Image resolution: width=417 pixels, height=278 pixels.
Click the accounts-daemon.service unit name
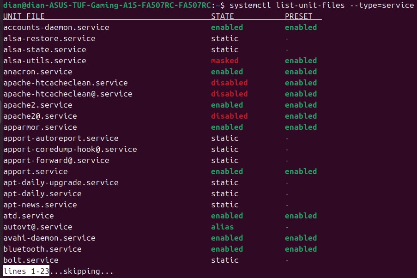click(x=56, y=27)
